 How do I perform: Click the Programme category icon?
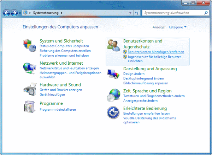point(29,106)
